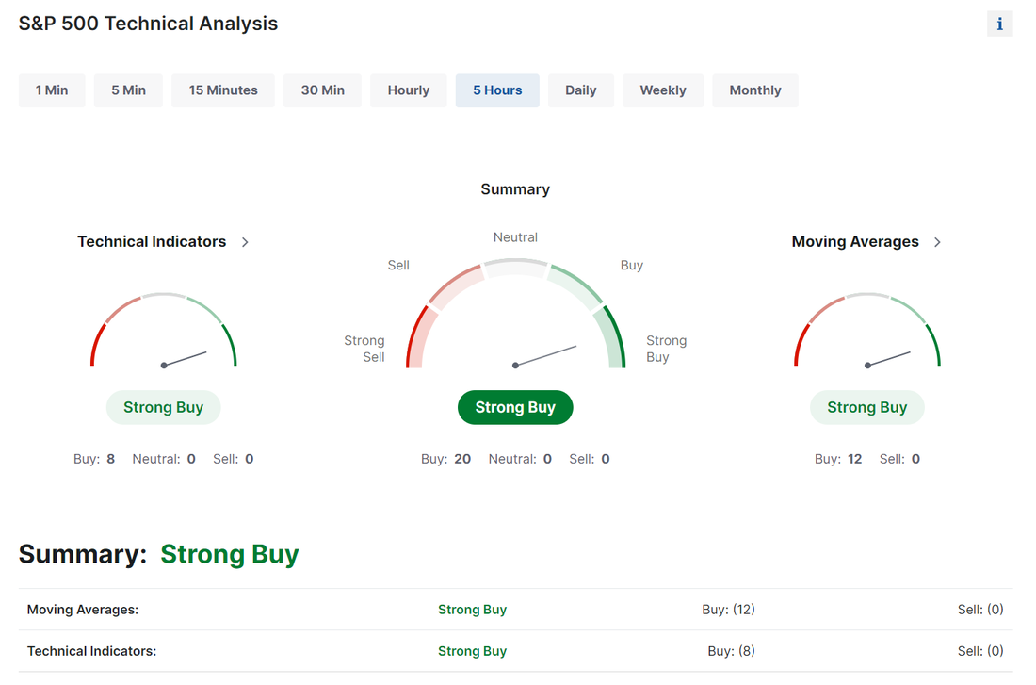Viewport: 1036px width, 685px height.
Task: Click the Technical Indicators gauge dial
Action: pyautogui.click(x=163, y=330)
